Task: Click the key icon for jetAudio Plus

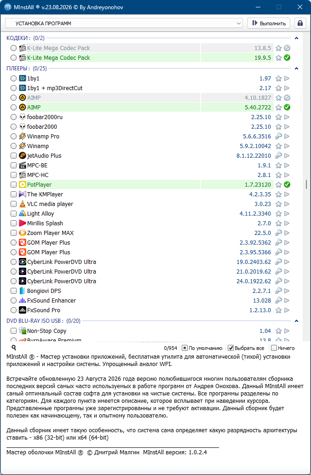Action: pyautogui.click(x=279, y=156)
